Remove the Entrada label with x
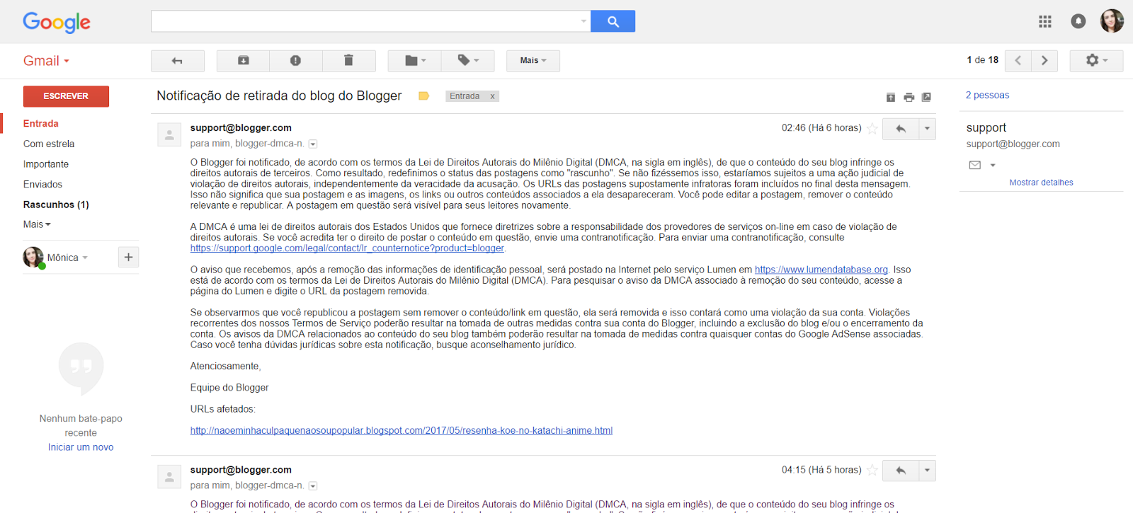 [x=492, y=96]
